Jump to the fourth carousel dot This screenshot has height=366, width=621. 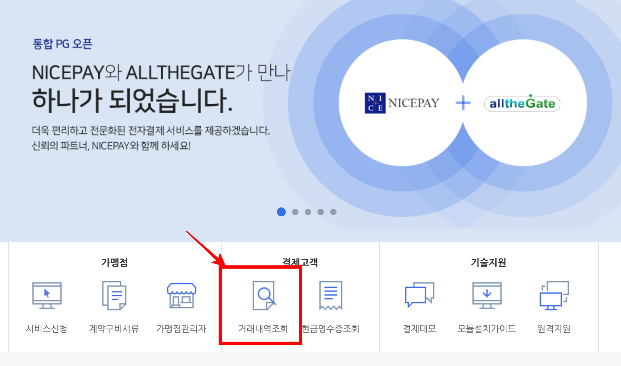coord(321,212)
